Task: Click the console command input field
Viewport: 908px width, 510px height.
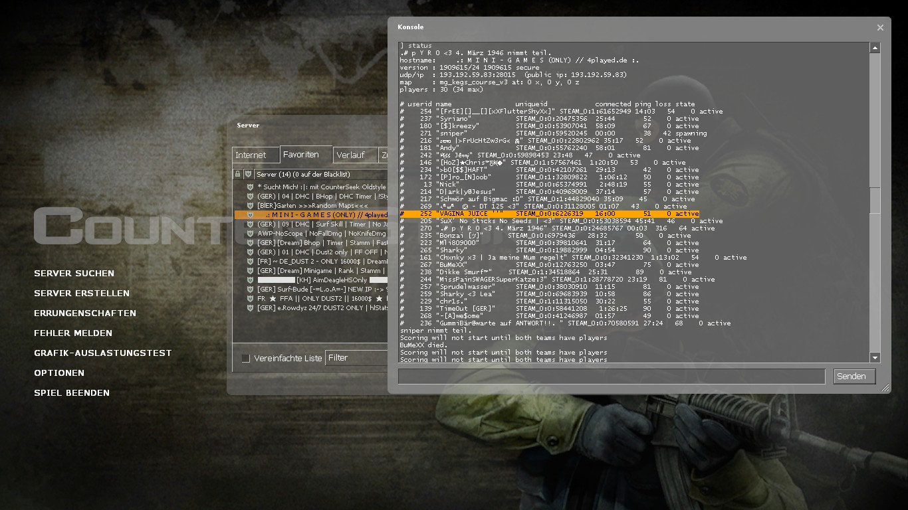Action: coord(612,377)
